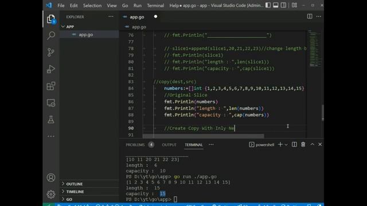
Task: Open the File menu
Action: pos(61,5)
